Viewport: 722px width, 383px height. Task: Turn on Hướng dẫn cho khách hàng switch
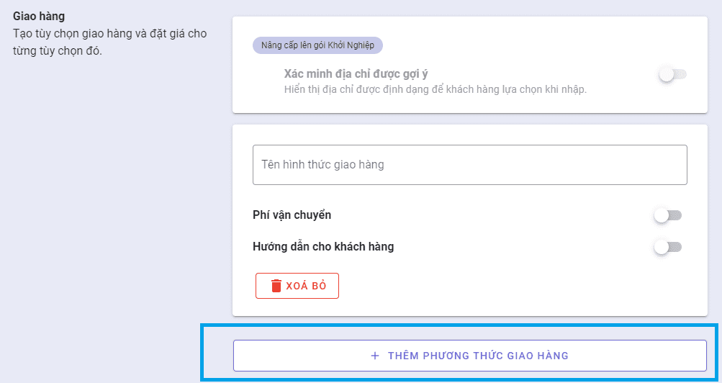pos(667,247)
